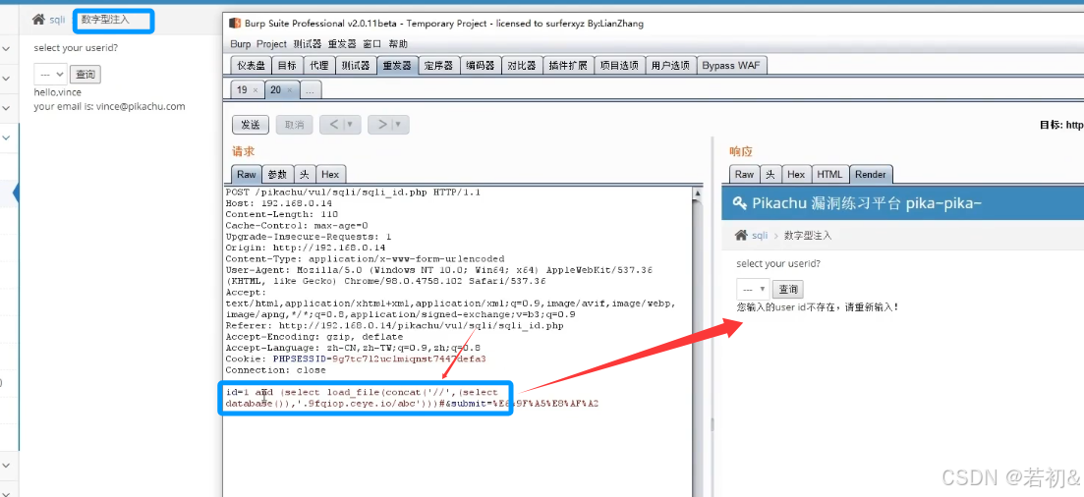Open the Bypass WAF tab

(731, 66)
